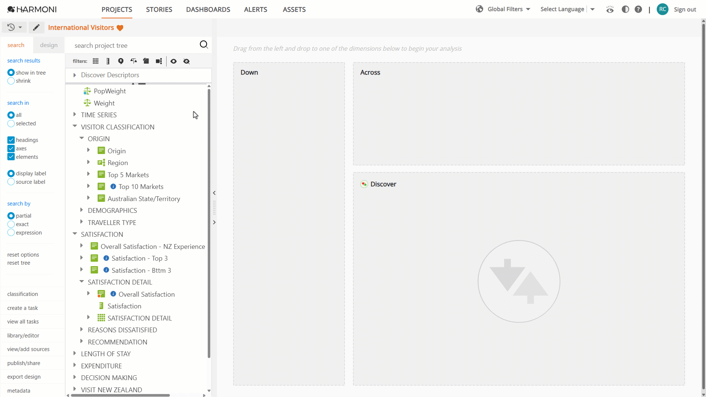Viewport: 706px width, 397px height.
Task: Click the ruler/measure filter icon
Action: 108,61
